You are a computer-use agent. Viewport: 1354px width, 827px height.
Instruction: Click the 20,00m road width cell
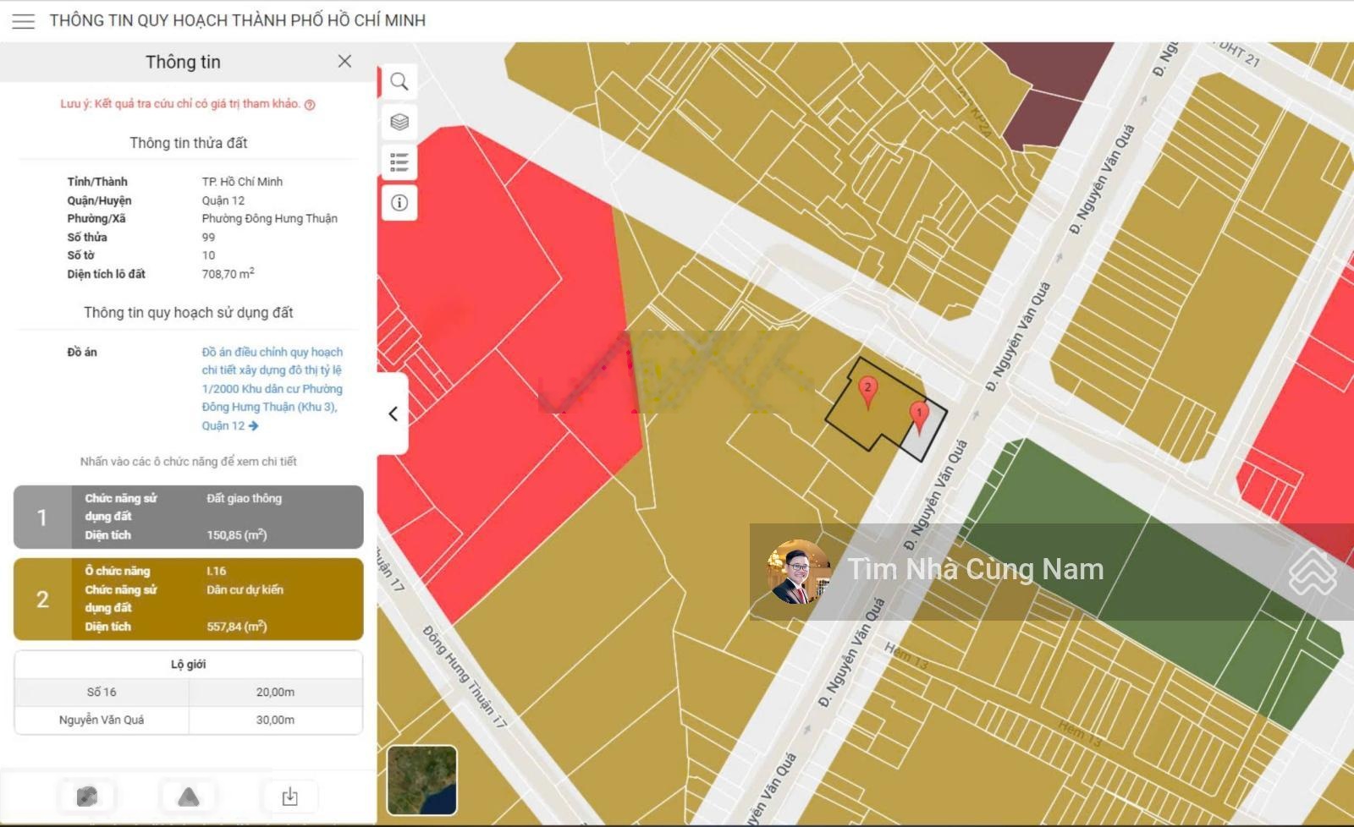coord(276,692)
